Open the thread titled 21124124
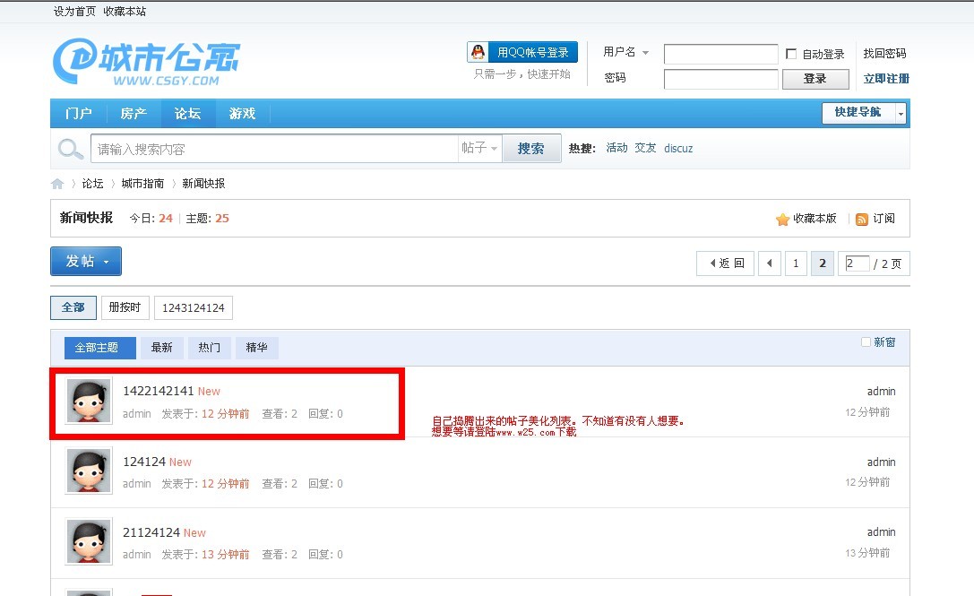 click(151, 532)
